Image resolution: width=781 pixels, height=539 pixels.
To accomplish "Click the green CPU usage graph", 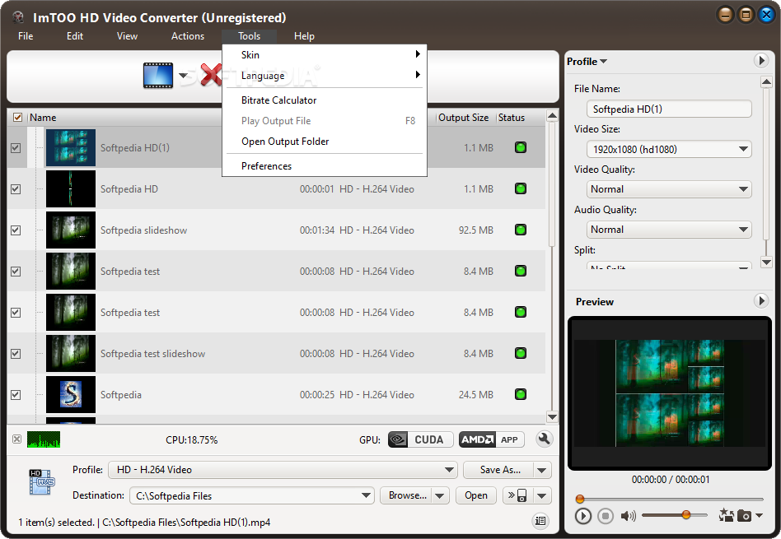I will pyautogui.click(x=44, y=439).
